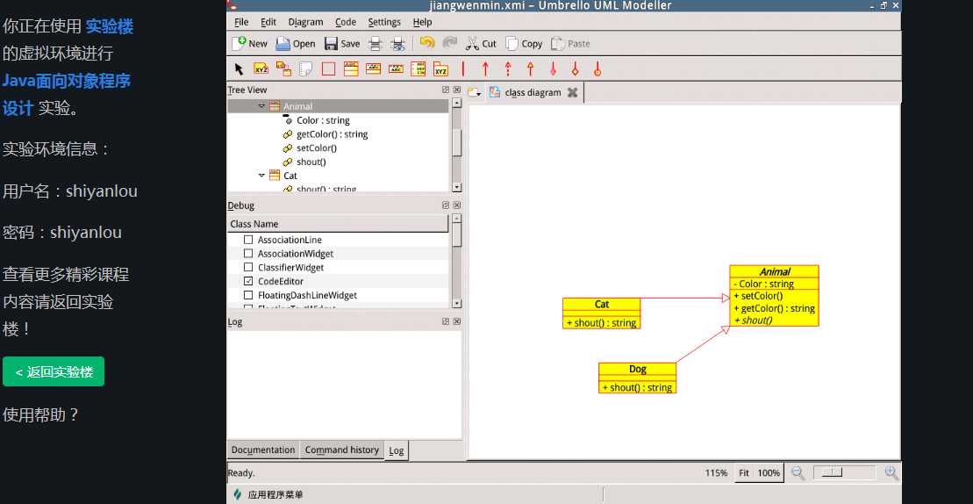Copy the selection using the Copy icon
Screen dimensions: 973x504
(x=512, y=43)
